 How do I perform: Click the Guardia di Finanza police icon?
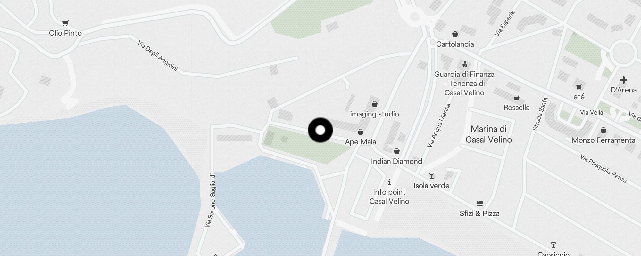click(x=464, y=64)
